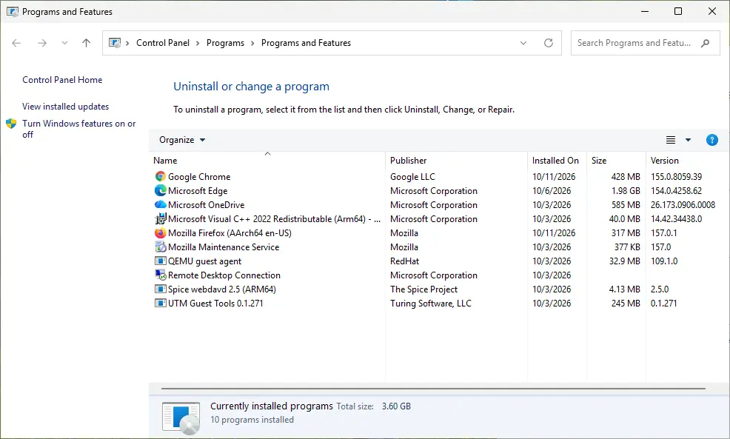Screen dimensions: 730x439
Task: Select the Microsoft Edge entry
Action: click(438, 190)
